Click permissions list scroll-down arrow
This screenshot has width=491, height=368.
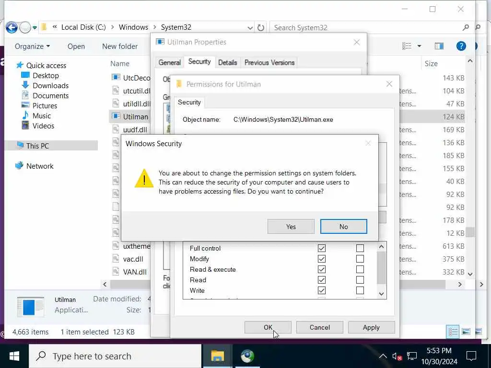[381, 294]
